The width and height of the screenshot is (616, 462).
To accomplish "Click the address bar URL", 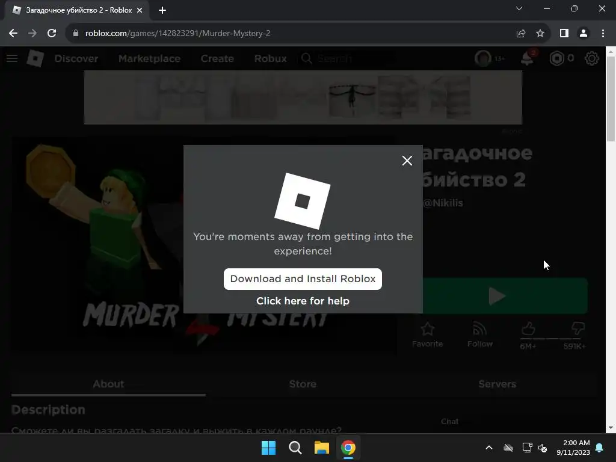I will click(177, 34).
